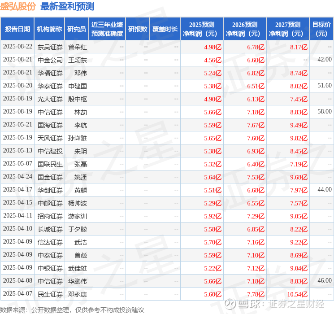Select the 机构简称 column header
The width and height of the screenshot is (334, 314).
pos(49,29)
